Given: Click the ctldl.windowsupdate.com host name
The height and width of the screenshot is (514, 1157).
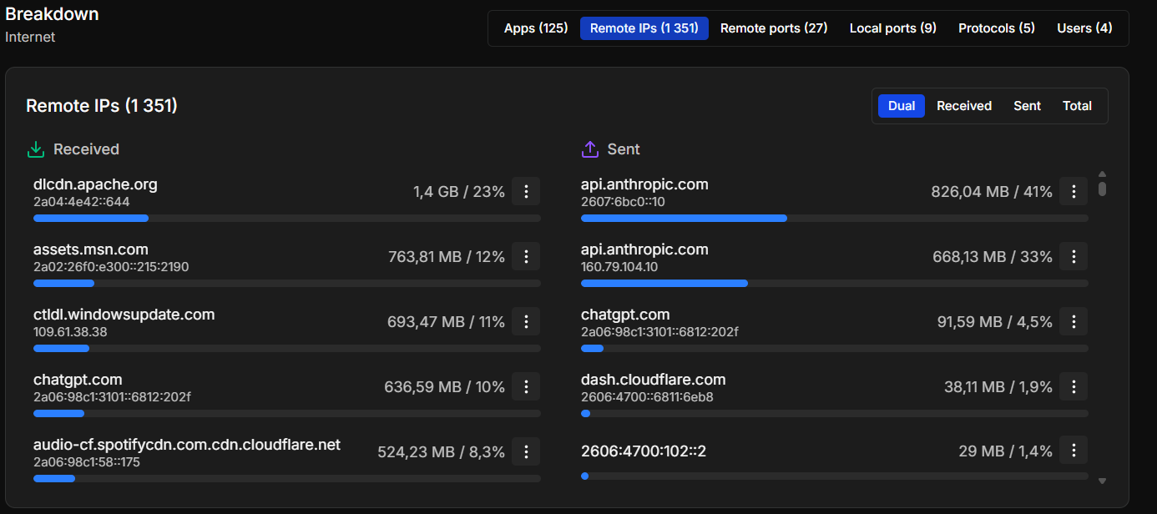Looking at the screenshot, I should [124, 315].
